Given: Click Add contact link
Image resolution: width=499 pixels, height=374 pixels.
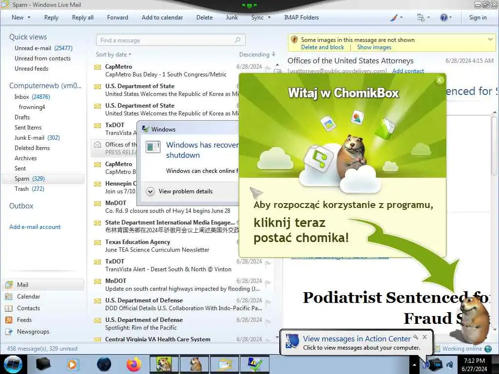Looking at the screenshot, I should (408, 71).
